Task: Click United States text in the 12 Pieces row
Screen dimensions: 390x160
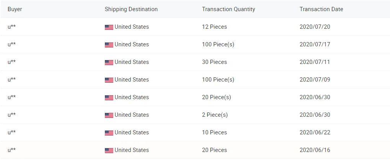Action: 132,27
